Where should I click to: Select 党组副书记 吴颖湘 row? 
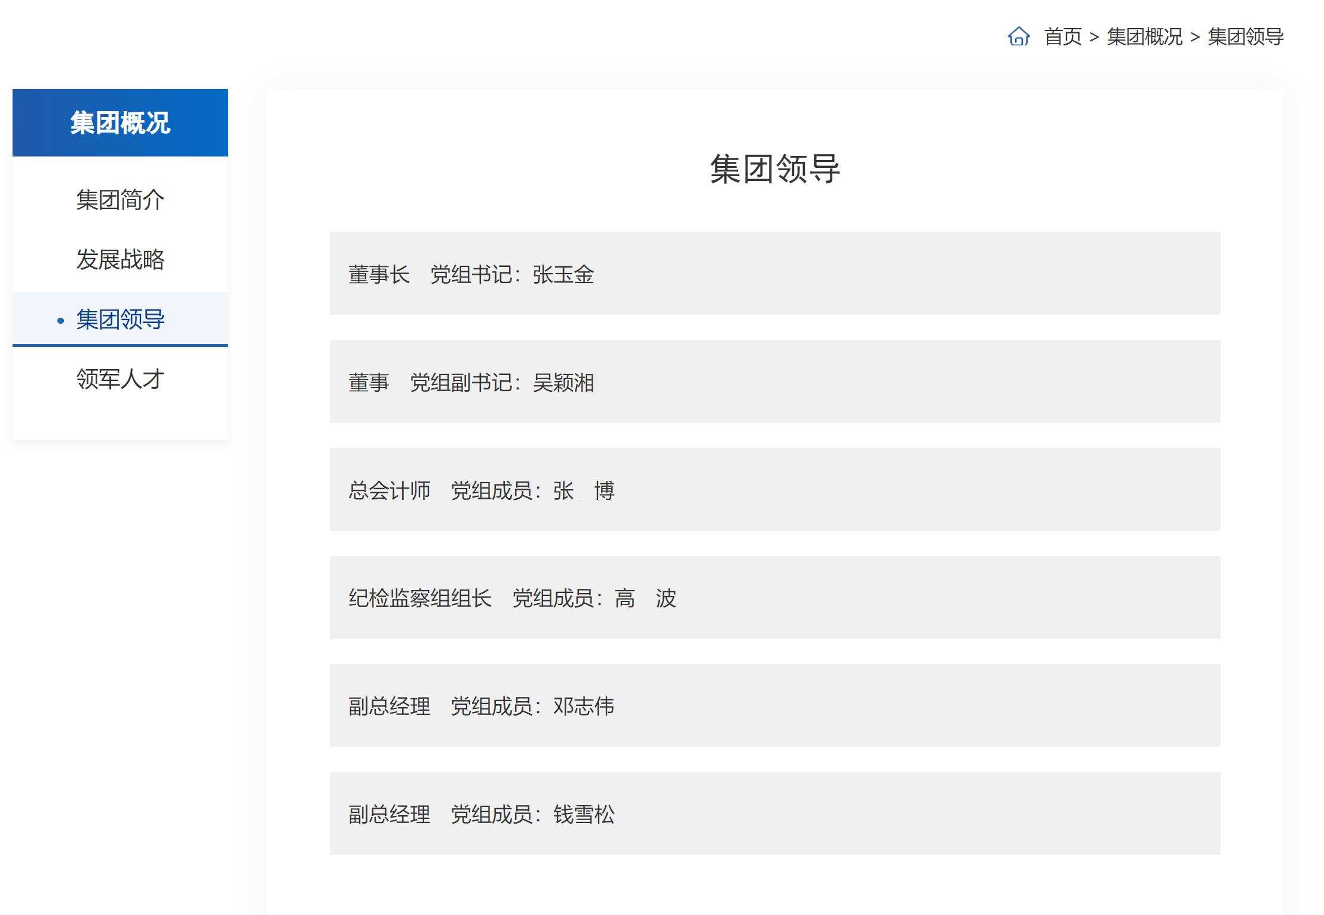coord(774,382)
